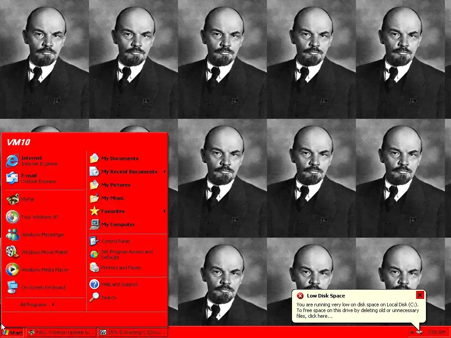Switch to the FAQ: Common Update Issues taskbar window
This screenshot has height=338, width=451.
click(x=61, y=332)
